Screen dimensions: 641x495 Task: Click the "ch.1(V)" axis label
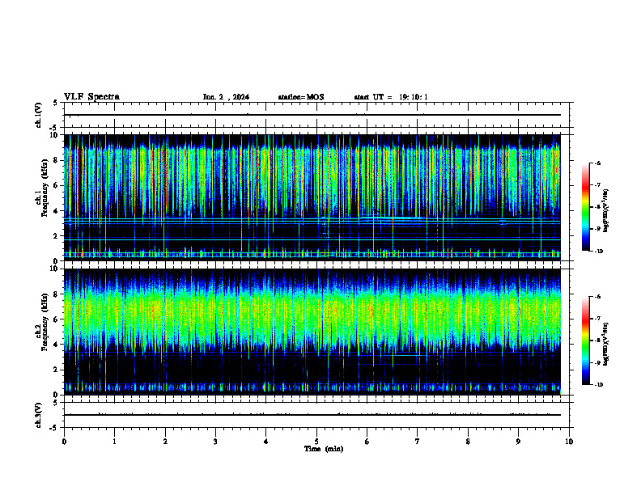38,115
